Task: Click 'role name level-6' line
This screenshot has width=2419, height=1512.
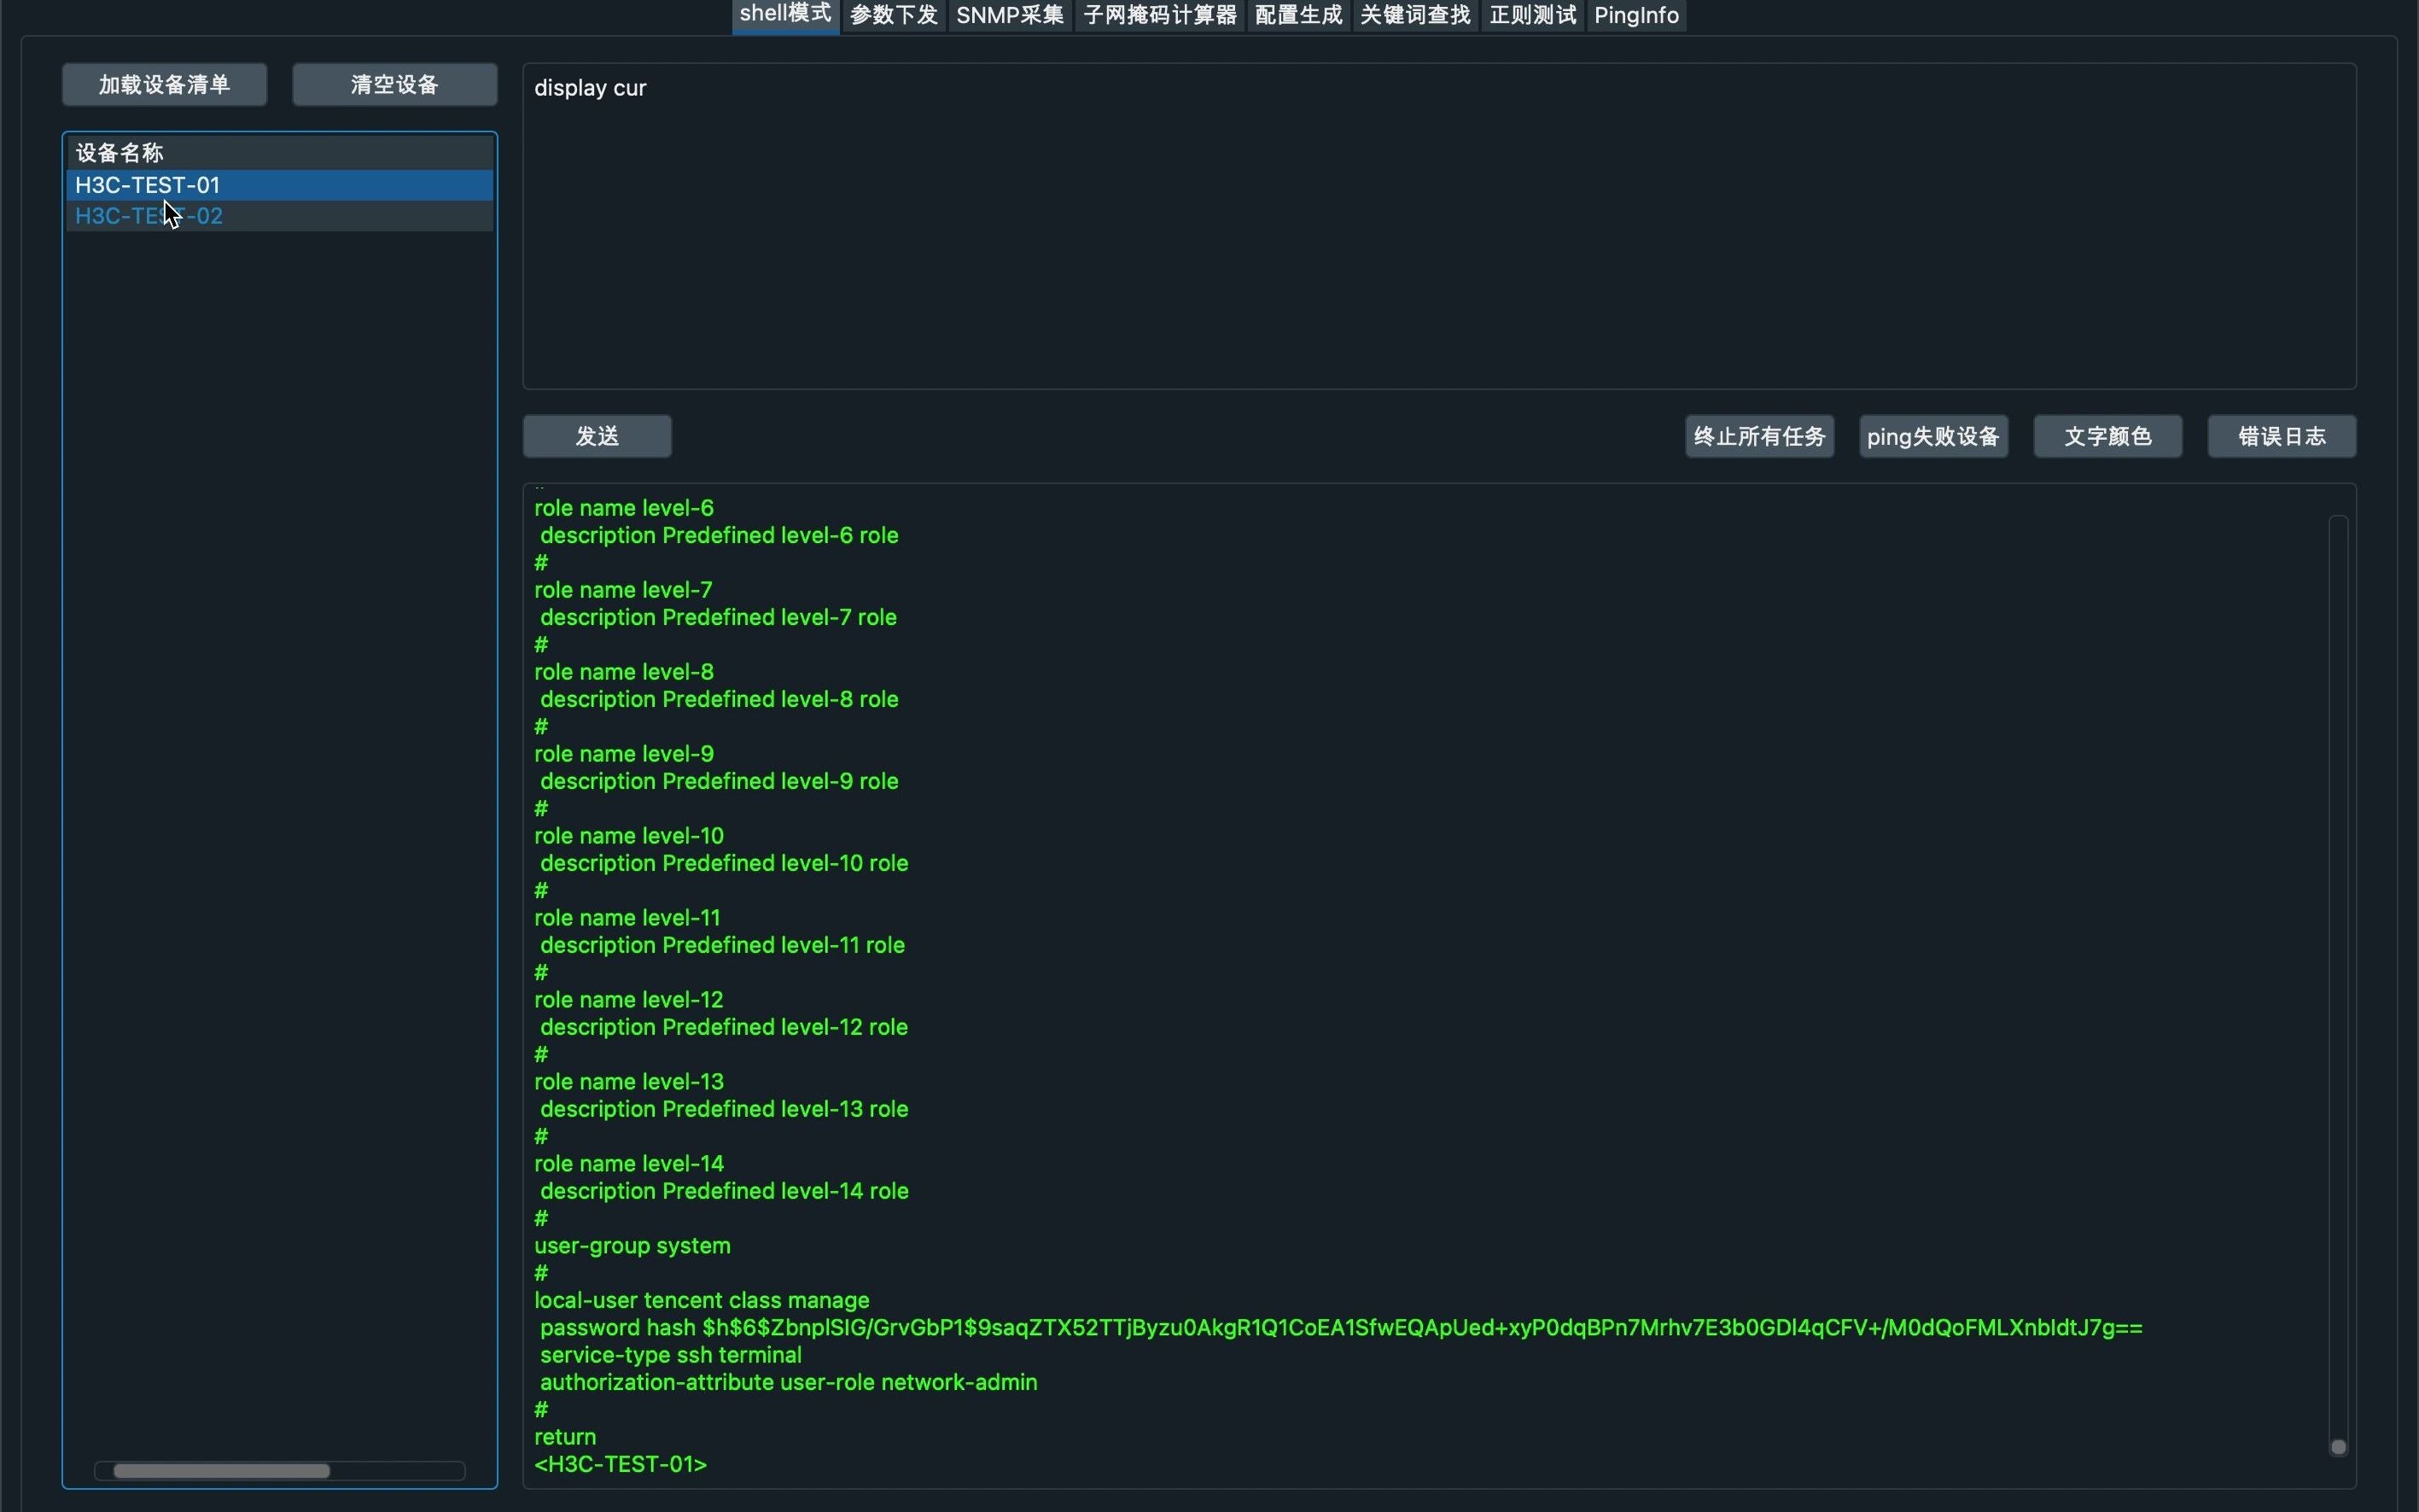Action: (624, 508)
